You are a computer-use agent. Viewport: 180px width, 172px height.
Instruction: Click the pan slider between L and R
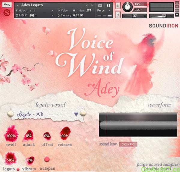point(134,16)
